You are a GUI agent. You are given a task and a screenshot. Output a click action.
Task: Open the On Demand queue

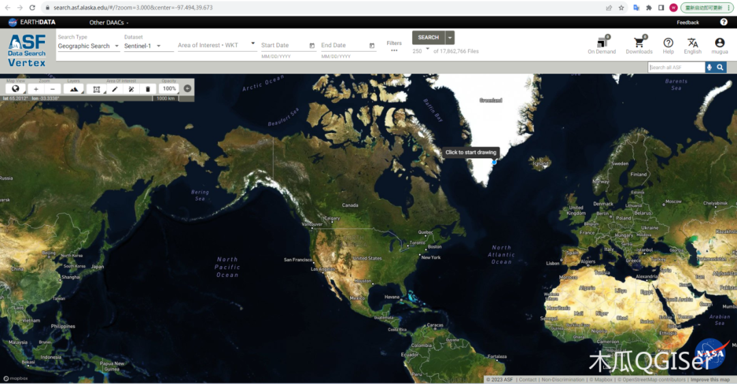coord(602,45)
